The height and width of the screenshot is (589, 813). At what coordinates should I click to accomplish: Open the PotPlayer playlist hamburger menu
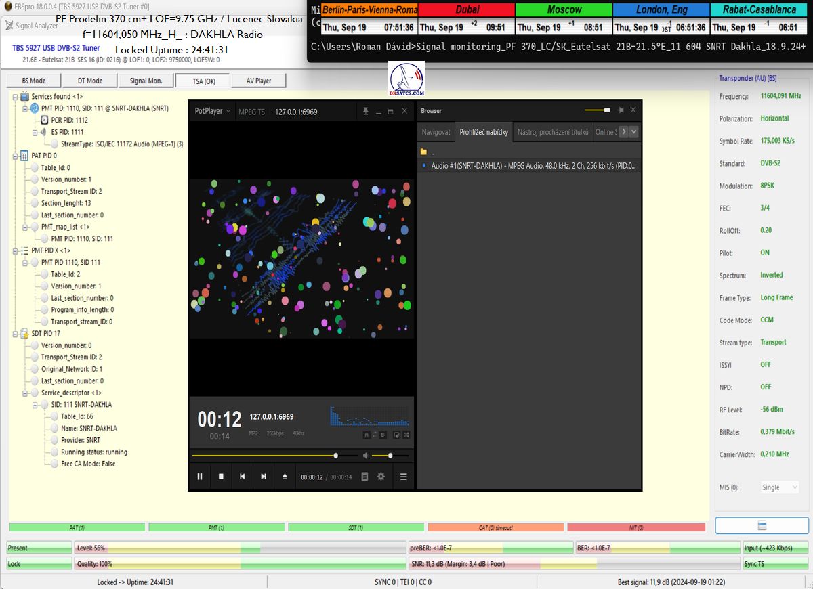tap(403, 477)
